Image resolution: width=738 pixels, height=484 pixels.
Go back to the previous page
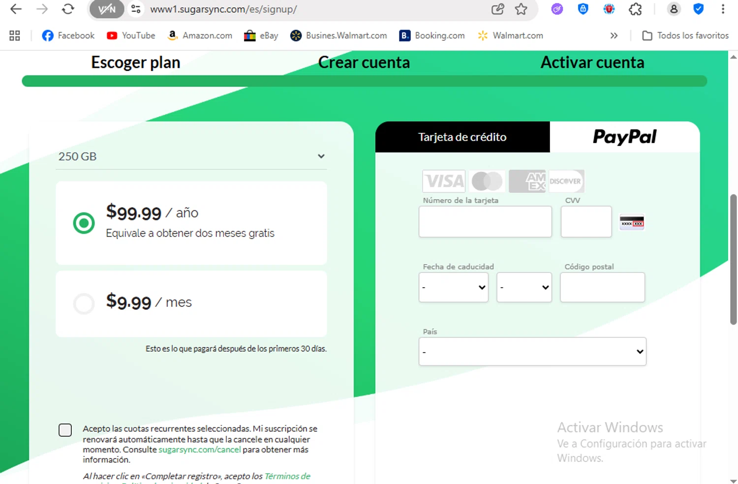pyautogui.click(x=16, y=9)
